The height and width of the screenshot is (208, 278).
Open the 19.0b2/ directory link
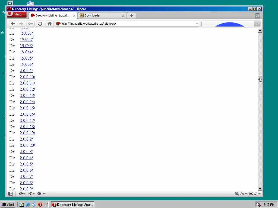[x=26, y=40]
